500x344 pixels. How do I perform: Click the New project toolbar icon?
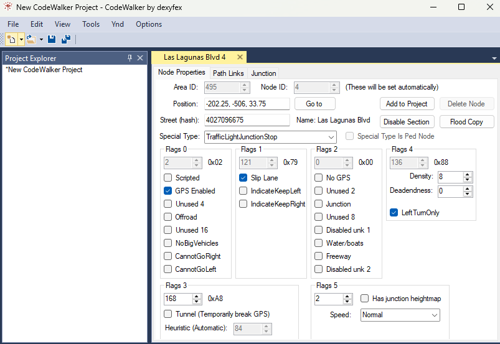click(x=11, y=39)
